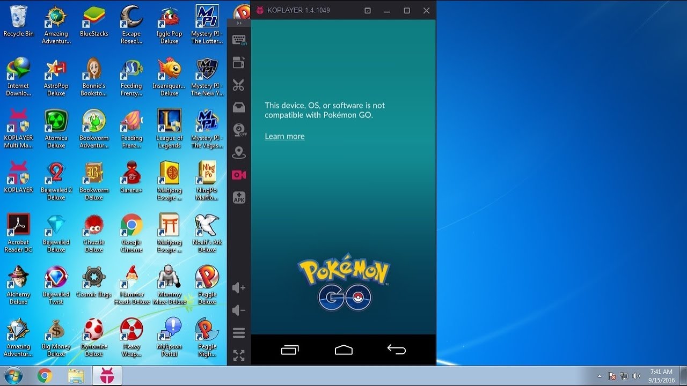The width and height of the screenshot is (687, 386).
Task: Select the Bonnie's Booksto... shortcut
Action: [x=94, y=77]
